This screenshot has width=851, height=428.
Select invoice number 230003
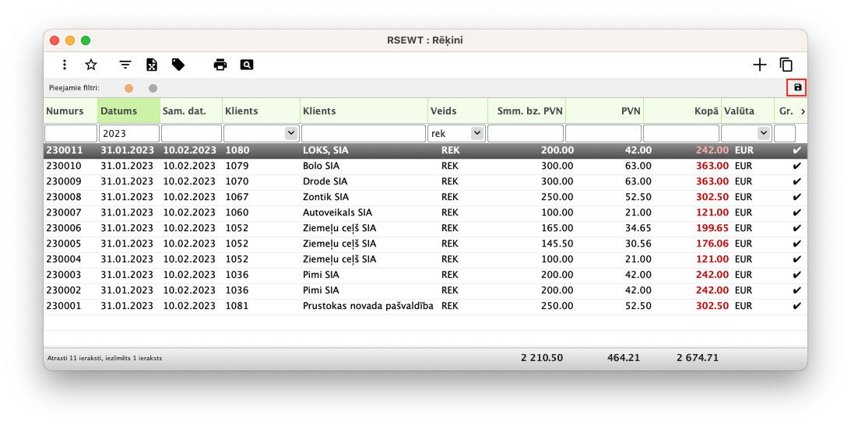click(64, 275)
